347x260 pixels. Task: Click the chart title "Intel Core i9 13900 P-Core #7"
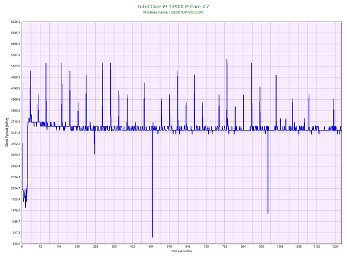pos(173,6)
